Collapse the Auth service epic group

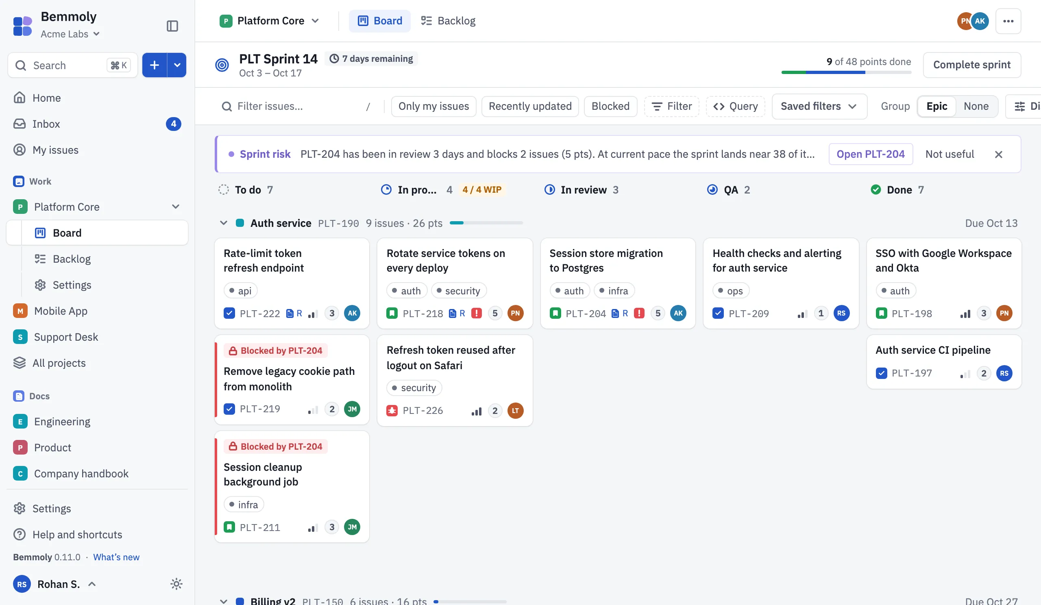(224, 223)
